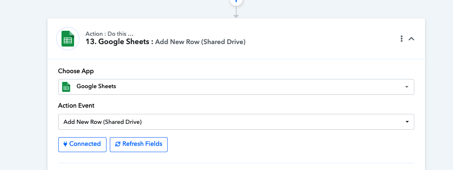
Task: Click the "Add New Row (Shared Drive)" header subtitle
Action: pos(200,42)
